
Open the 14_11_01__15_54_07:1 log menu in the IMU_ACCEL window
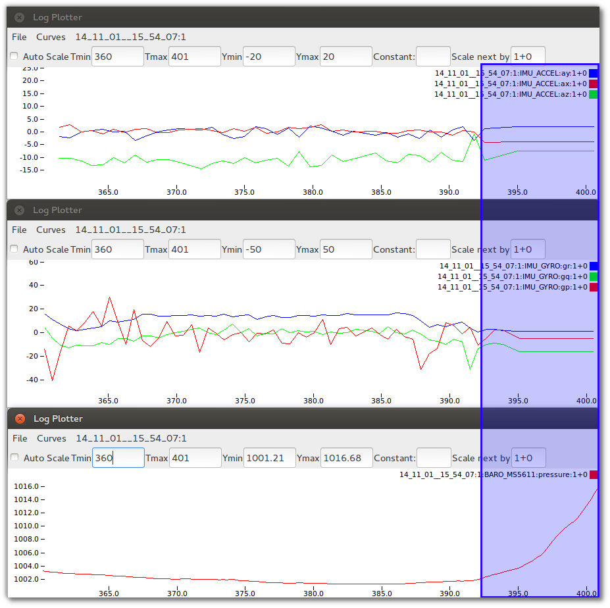[x=130, y=37]
